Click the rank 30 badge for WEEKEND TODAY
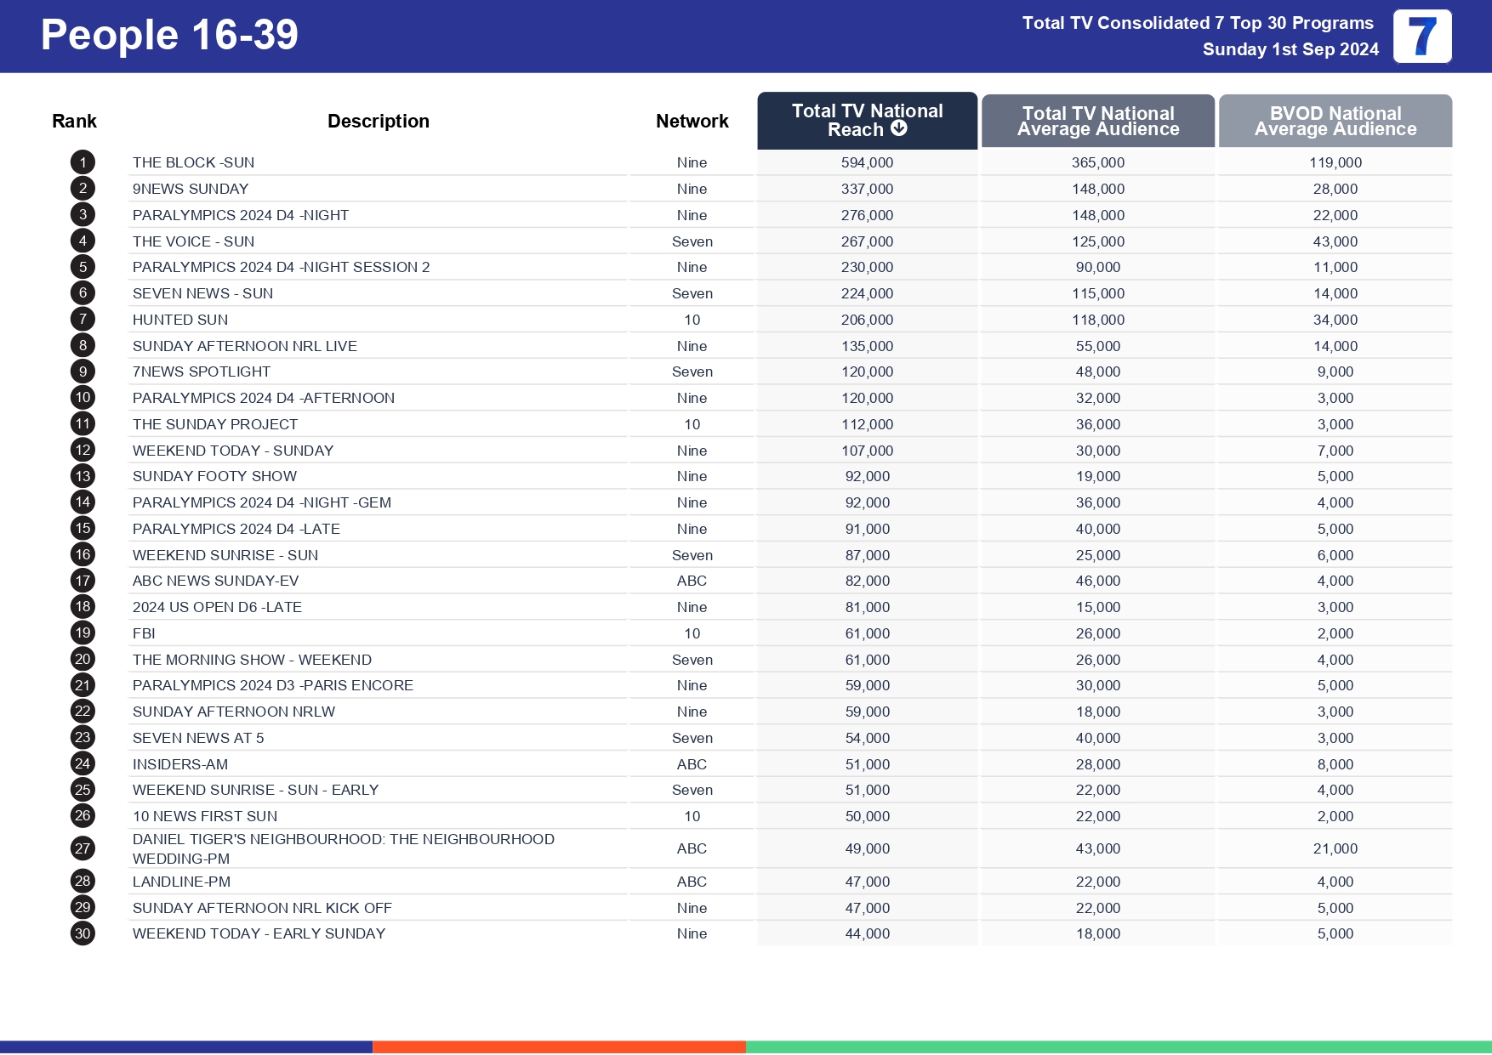 (x=82, y=933)
